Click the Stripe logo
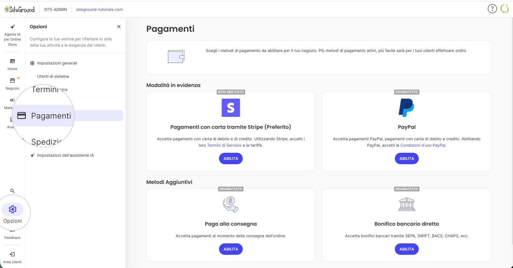The height and width of the screenshot is (268, 513). tap(231, 108)
